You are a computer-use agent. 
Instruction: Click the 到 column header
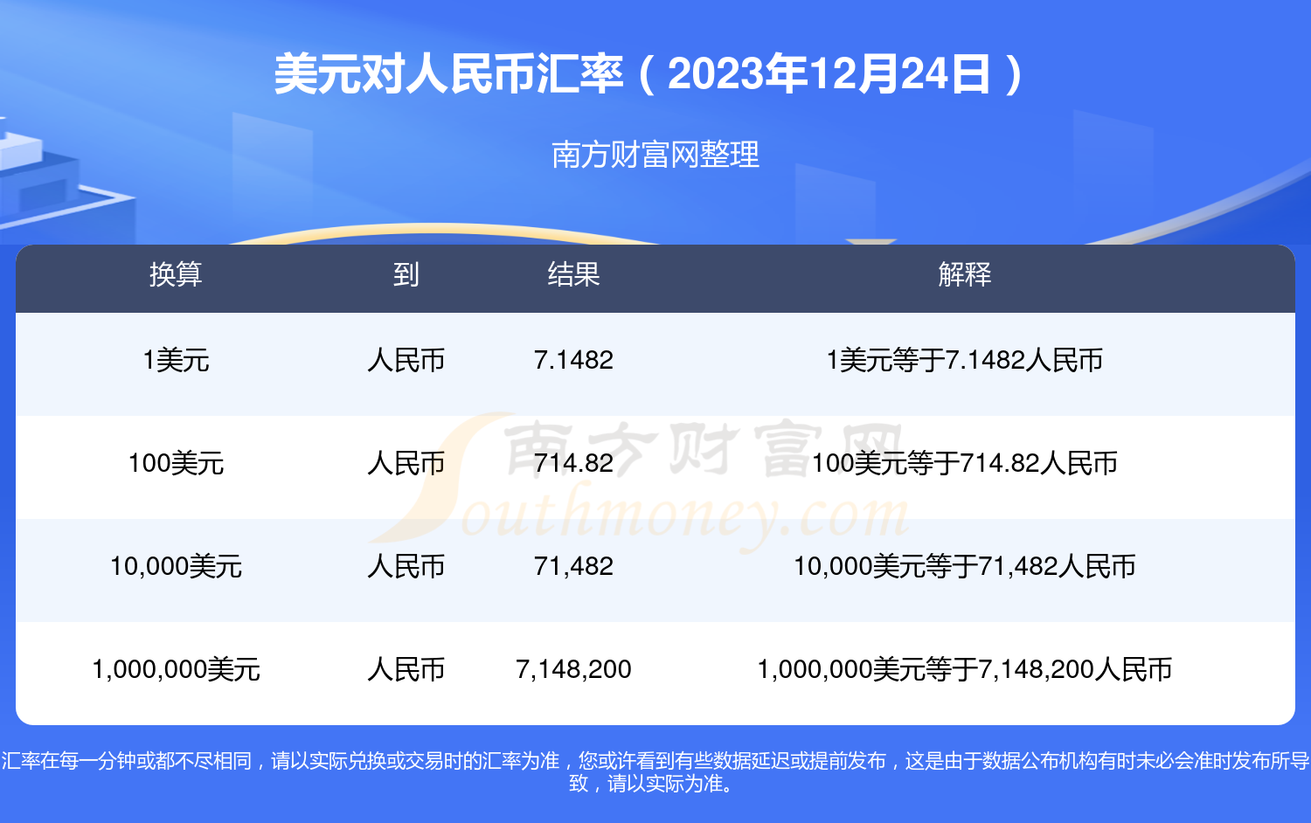click(x=406, y=274)
